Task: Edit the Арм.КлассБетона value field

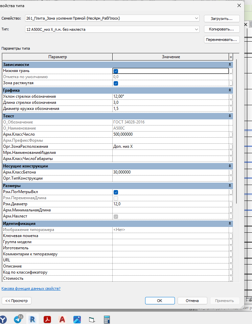Action: point(170,172)
